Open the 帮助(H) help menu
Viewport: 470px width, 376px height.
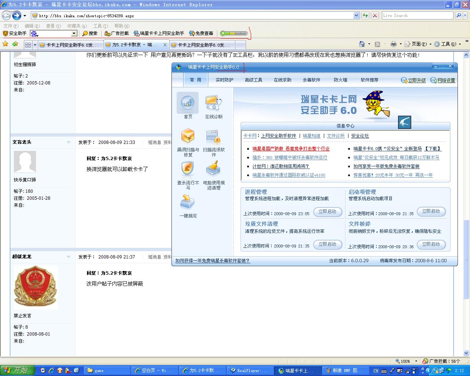tap(122, 26)
